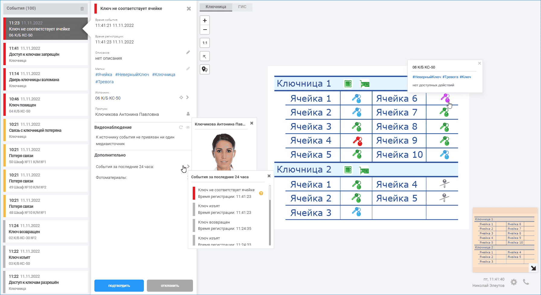Viewport: 541px width, 295px height.
Task: Expand the source 06 К/Б КС-50 chevron
Action: (188, 97)
